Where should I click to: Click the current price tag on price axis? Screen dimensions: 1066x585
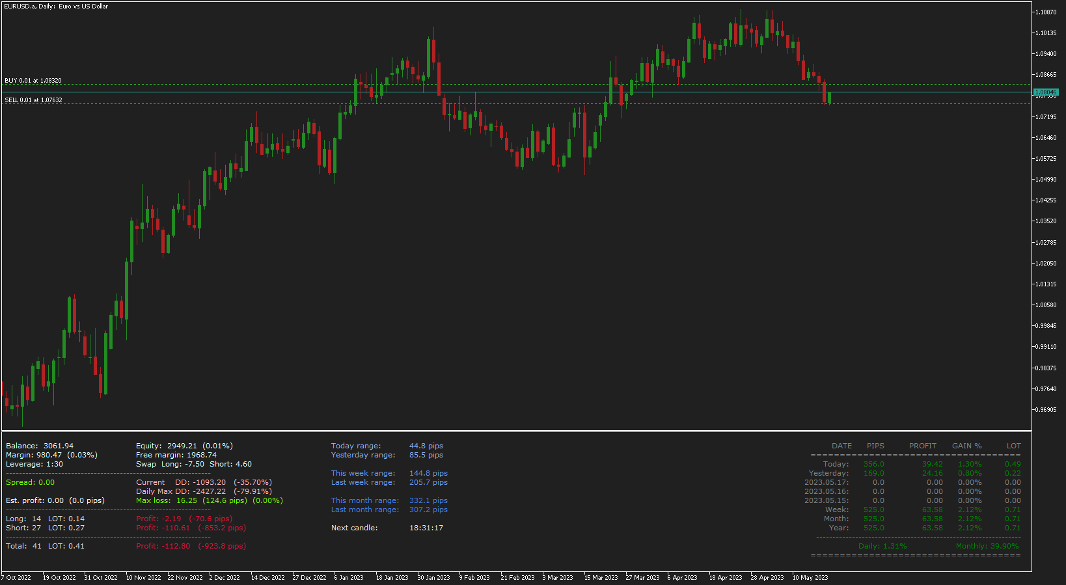[1046, 92]
